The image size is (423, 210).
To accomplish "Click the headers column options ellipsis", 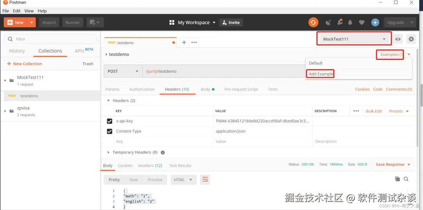I will tap(356, 111).
